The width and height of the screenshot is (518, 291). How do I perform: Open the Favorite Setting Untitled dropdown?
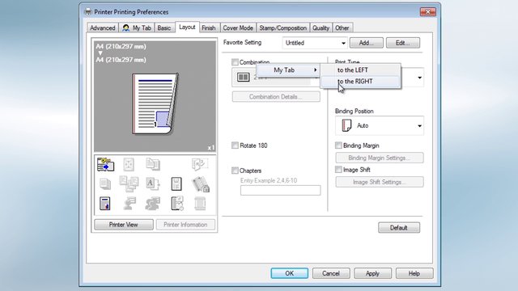pos(315,43)
